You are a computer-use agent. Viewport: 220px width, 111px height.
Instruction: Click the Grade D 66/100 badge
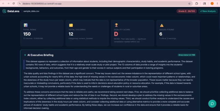(187, 11)
